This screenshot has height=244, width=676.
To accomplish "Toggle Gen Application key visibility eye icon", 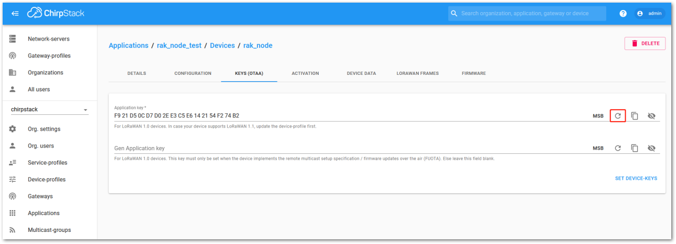I will pyautogui.click(x=651, y=148).
